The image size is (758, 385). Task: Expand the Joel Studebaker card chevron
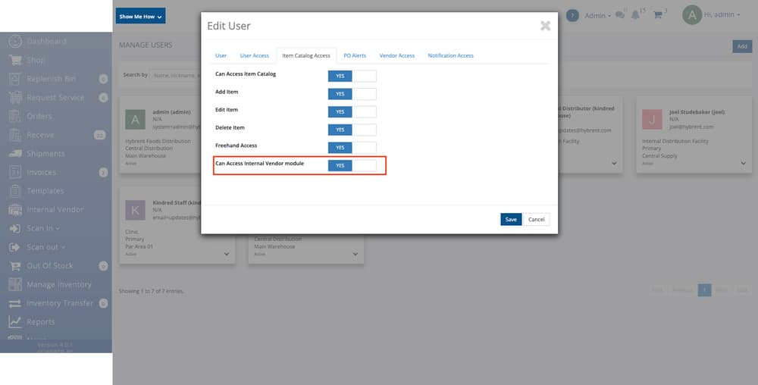click(744, 163)
